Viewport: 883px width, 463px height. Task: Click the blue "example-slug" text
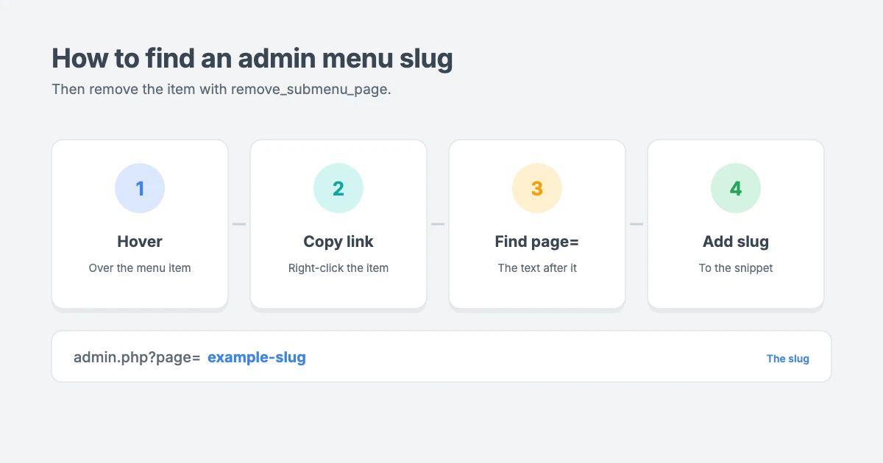click(x=257, y=358)
